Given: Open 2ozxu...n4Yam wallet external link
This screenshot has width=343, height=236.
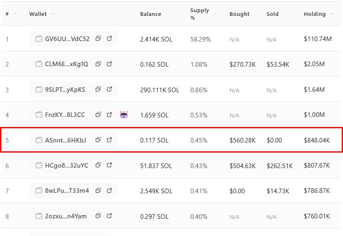Looking at the screenshot, I should pyautogui.click(x=110, y=216).
